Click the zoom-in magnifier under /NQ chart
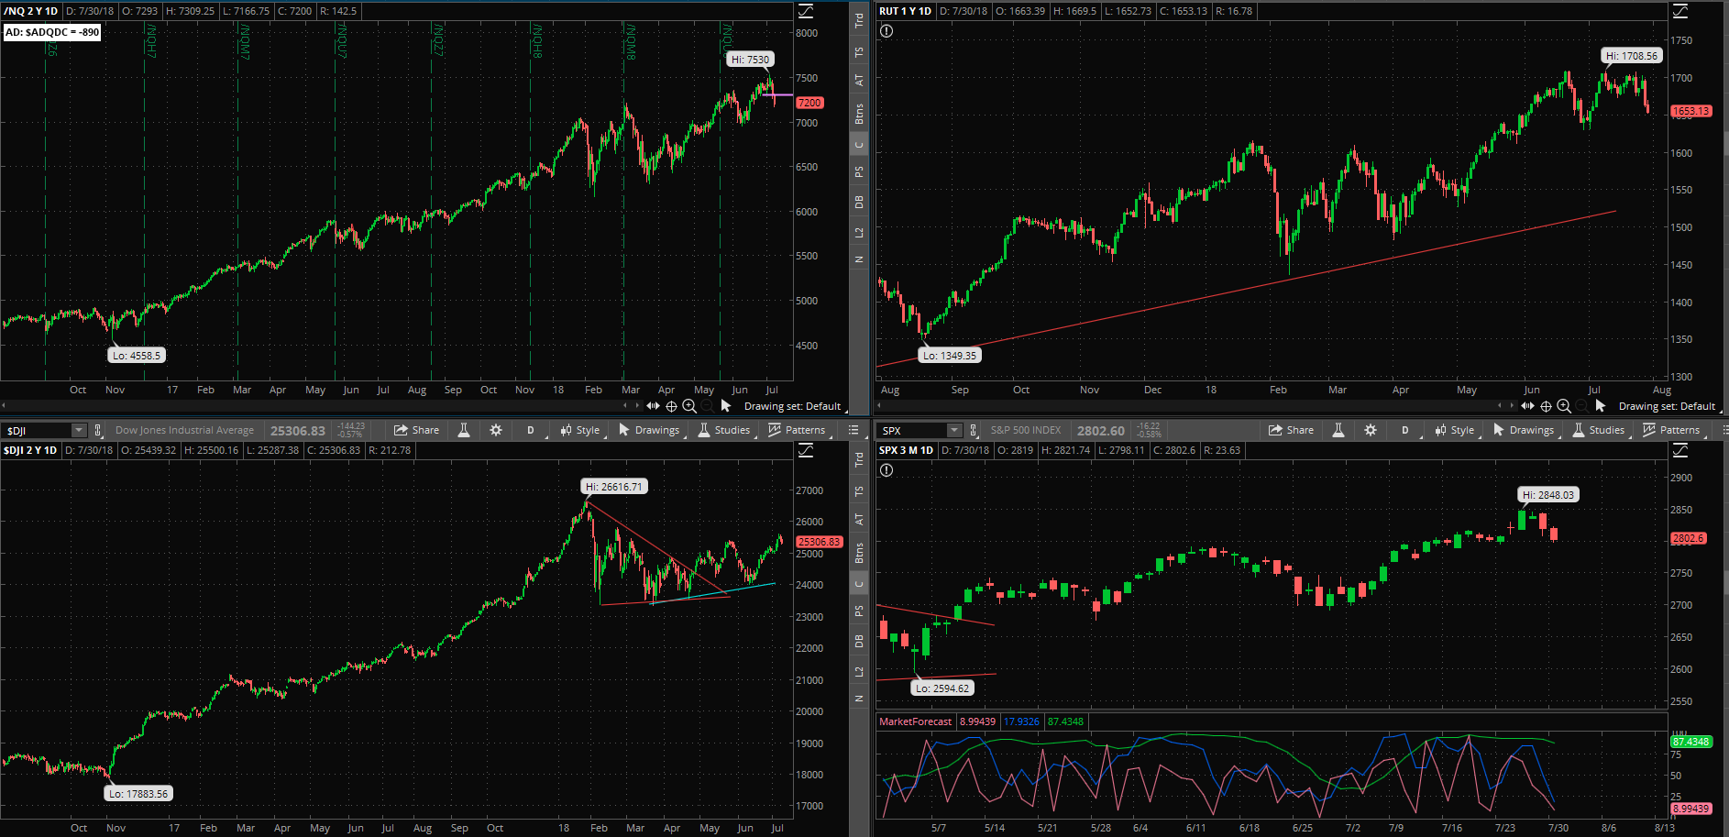Image resolution: width=1729 pixels, height=837 pixels. [689, 406]
